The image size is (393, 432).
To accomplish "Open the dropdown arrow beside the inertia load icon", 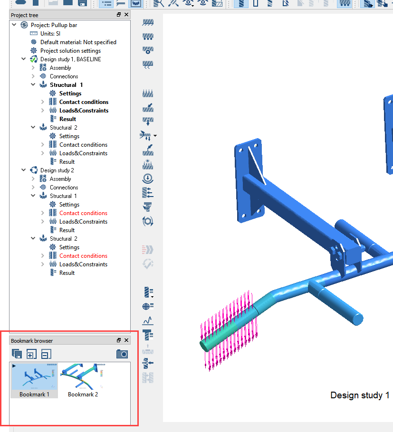I will coord(155,136).
